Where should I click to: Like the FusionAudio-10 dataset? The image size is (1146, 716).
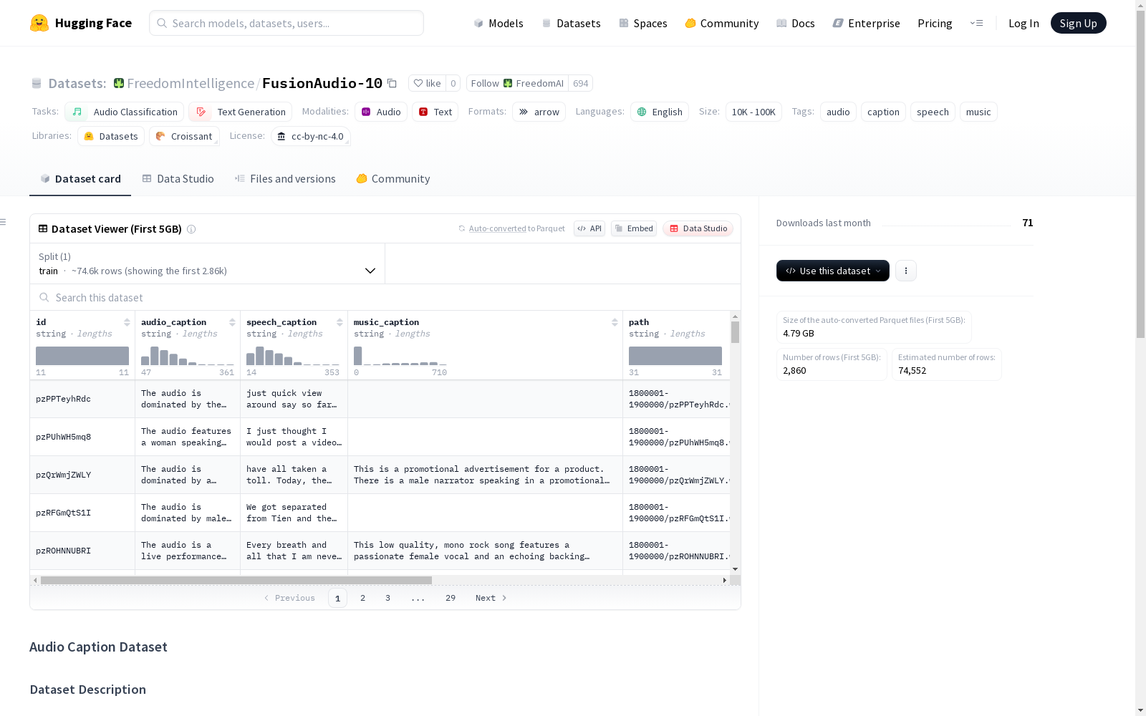[x=427, y=83]
